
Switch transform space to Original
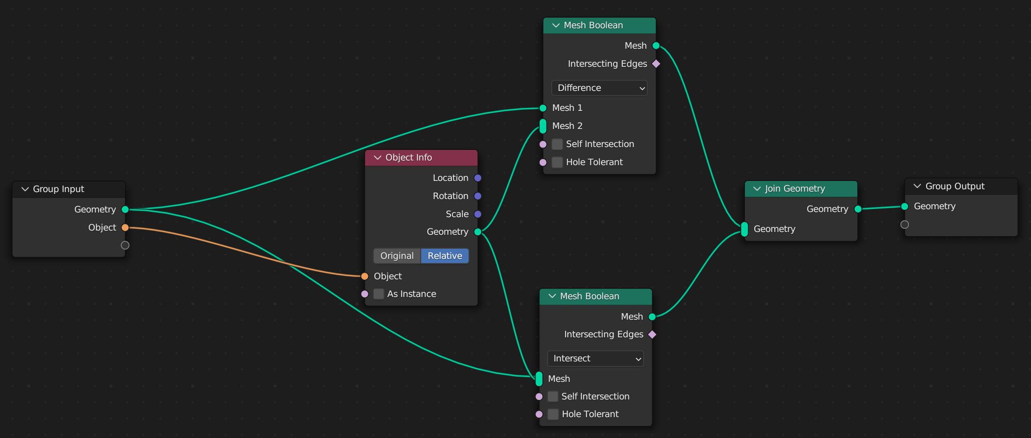pyautogui.click(x=397, y=256)
